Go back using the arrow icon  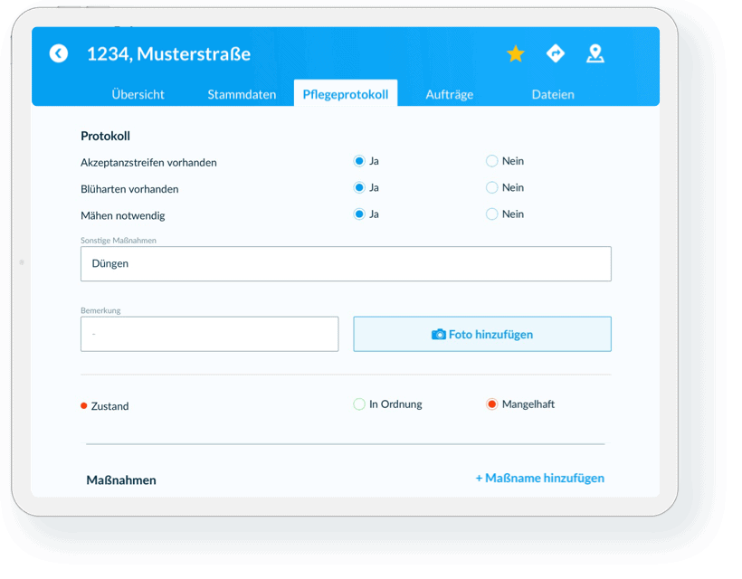59,53
